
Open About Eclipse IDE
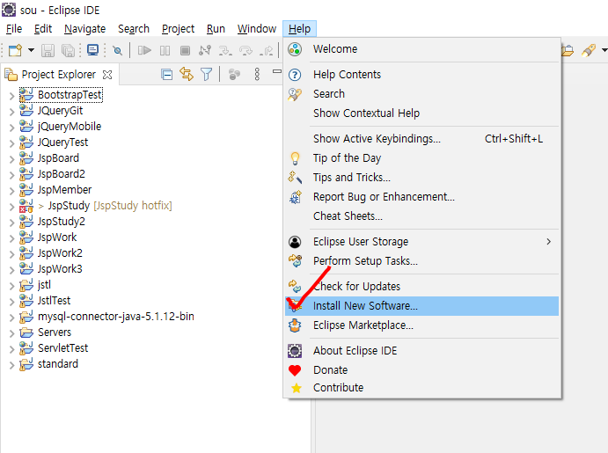(421, 351)
